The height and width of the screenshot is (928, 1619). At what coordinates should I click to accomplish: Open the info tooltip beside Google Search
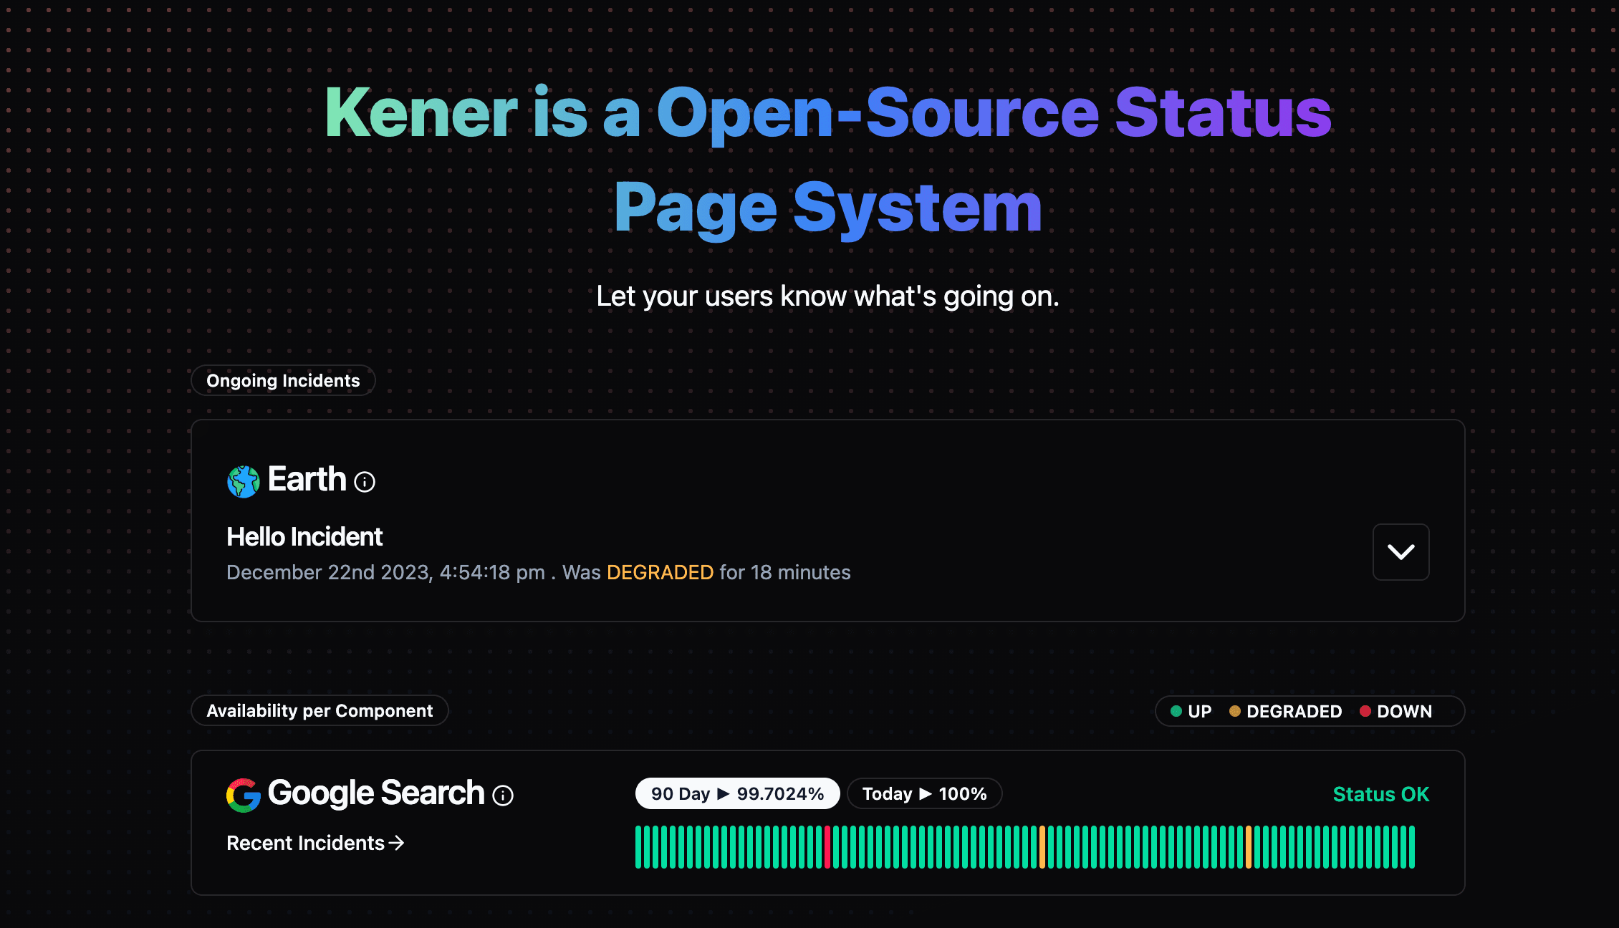coord(502,796)
